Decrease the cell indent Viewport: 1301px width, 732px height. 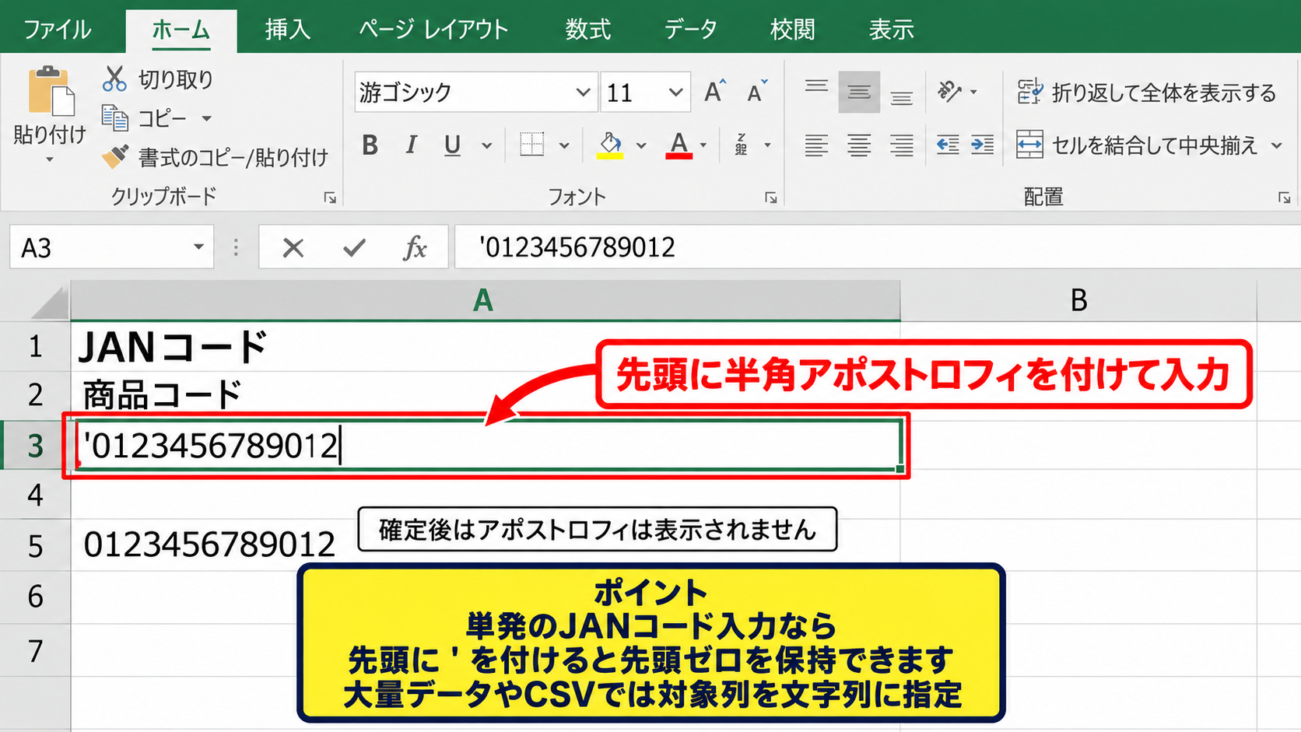tap(948, 145)
